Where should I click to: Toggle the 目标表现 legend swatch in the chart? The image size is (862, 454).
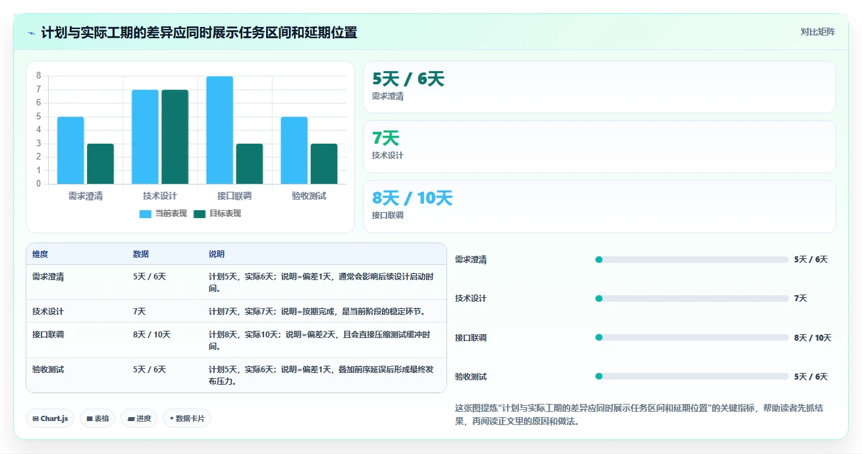click(200, 213)
